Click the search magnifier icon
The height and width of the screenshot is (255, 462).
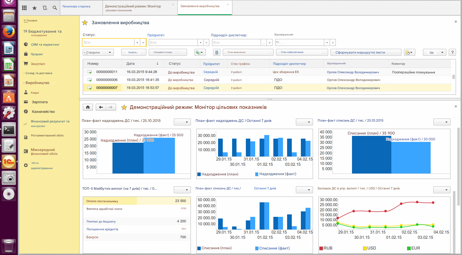pos(55,8)
